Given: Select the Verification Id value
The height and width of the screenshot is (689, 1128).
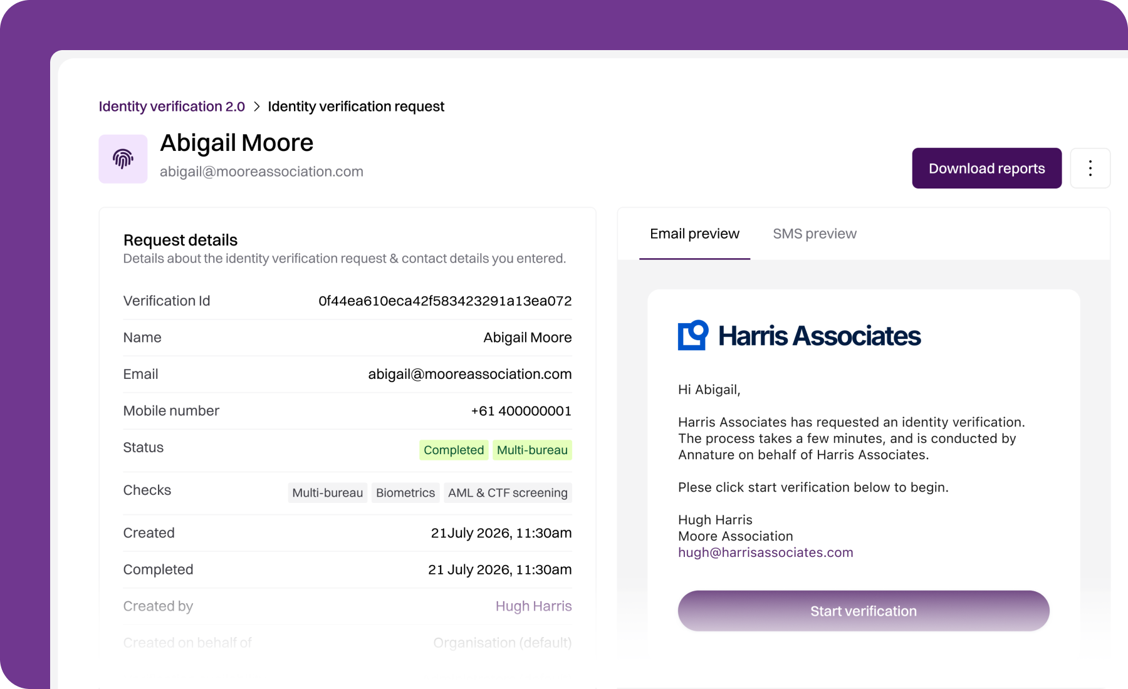Looking at the screenshot, I should (x=445, y=301).
